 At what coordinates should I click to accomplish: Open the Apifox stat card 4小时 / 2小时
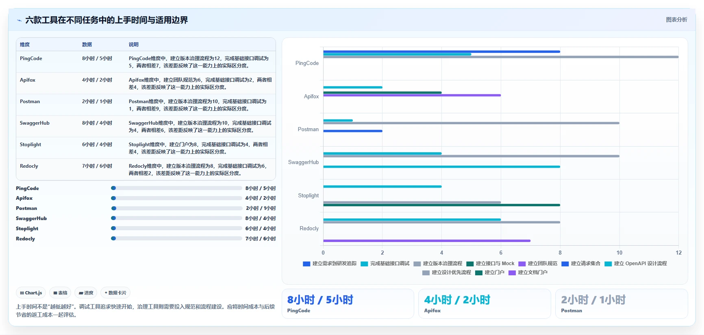pyautogui.click(x=485, y=304)
